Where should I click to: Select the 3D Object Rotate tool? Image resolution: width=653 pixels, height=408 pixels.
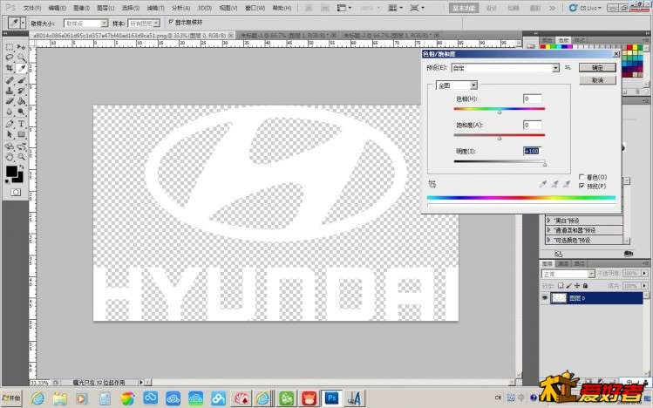[10, 146]
